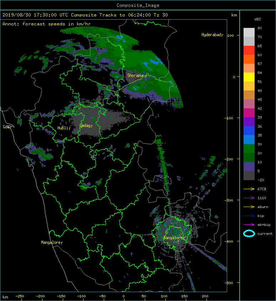Click the -400 tick on vertical axis

click(x=229, y=242)
